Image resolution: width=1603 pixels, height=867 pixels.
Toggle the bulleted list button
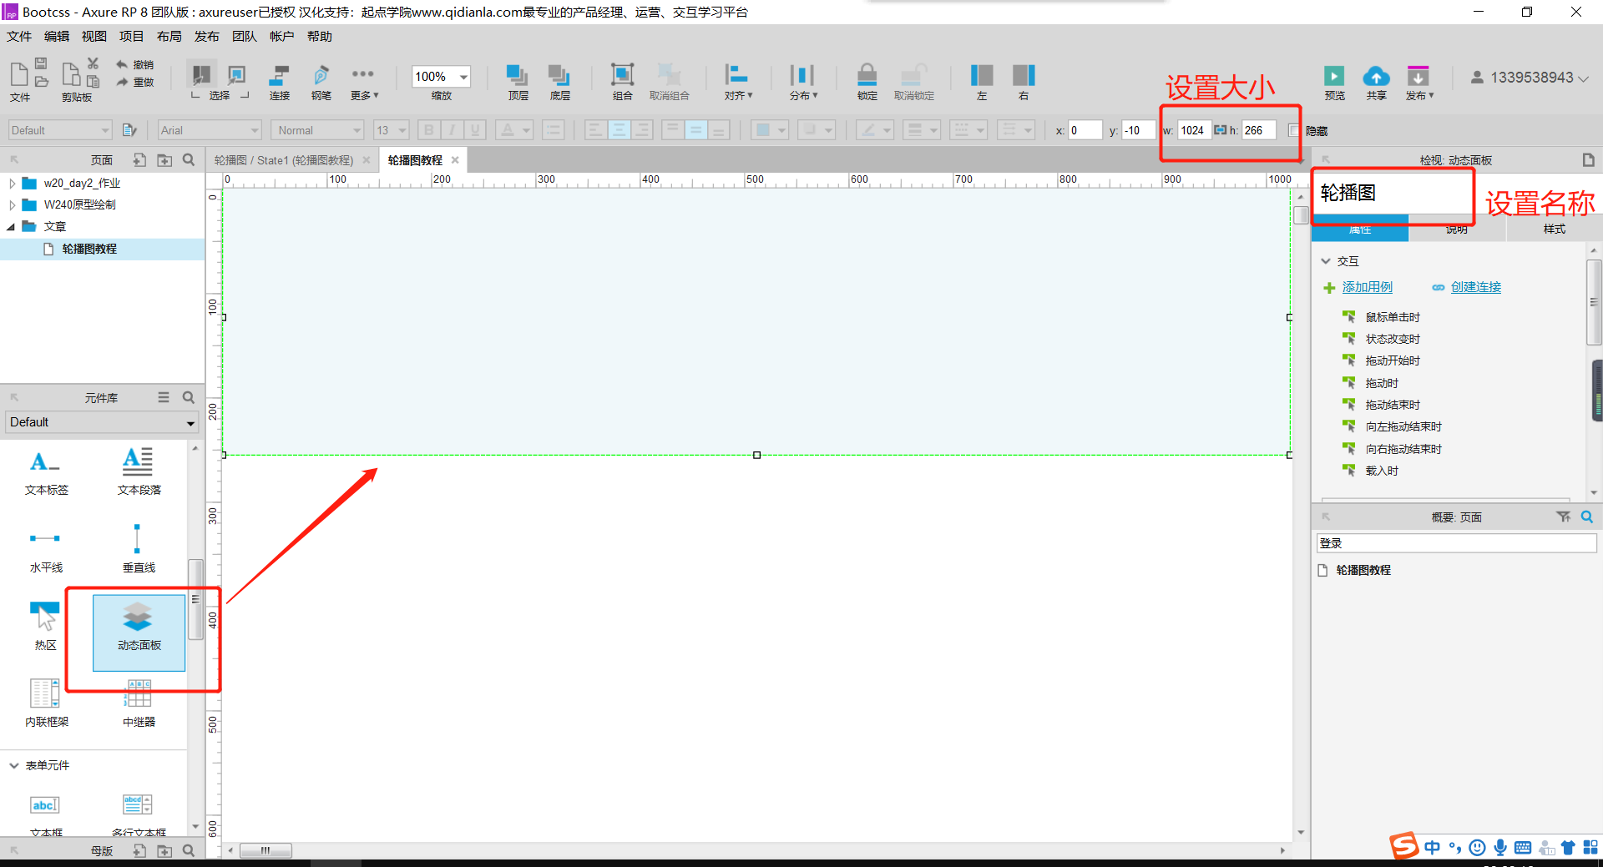click(x=553, y=130)
